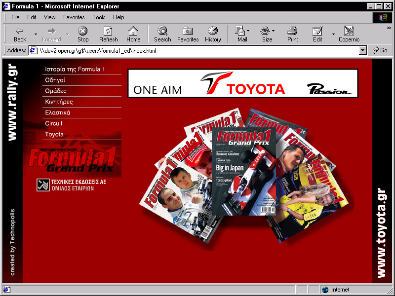Image resolution: width=395 pixels, height=296 pixels.
Task: Click the Toyota One Aim banner
Action: click(243, 83)
